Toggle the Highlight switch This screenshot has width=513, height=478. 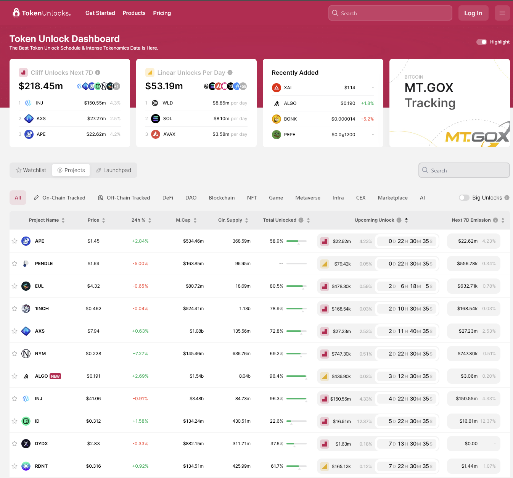[x=482, y=42]
